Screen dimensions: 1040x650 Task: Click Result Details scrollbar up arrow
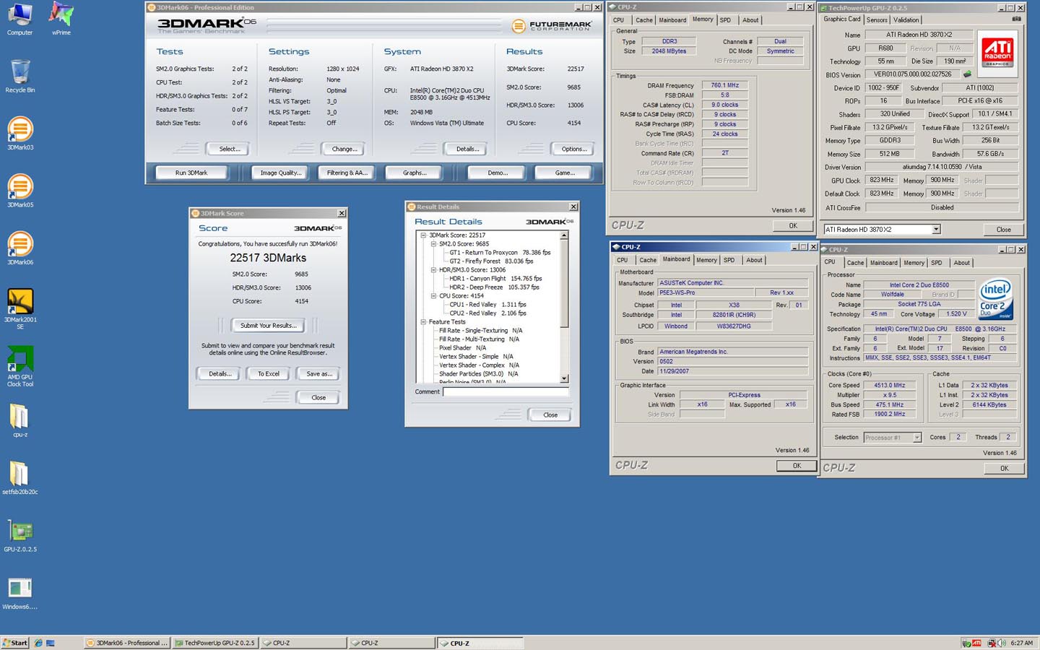(x=564, y=235)
